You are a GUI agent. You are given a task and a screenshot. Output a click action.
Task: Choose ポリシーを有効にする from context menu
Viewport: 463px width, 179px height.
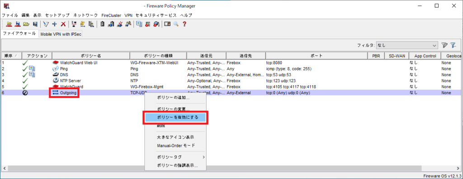click(175, 117)
